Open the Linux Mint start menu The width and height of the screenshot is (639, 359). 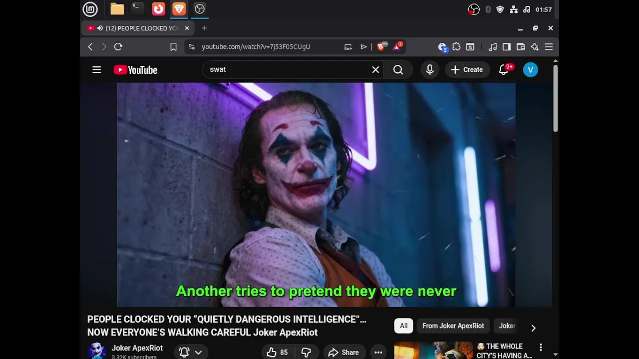click(x=90, y=9)
